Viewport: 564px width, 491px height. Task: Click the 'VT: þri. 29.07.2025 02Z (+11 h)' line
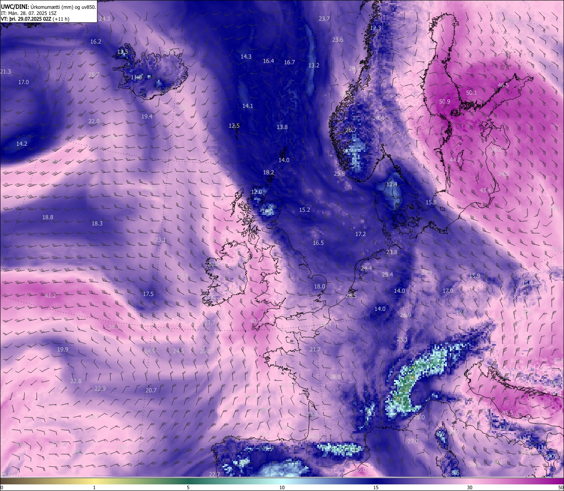pyautogui.click(x=35, y=19)
